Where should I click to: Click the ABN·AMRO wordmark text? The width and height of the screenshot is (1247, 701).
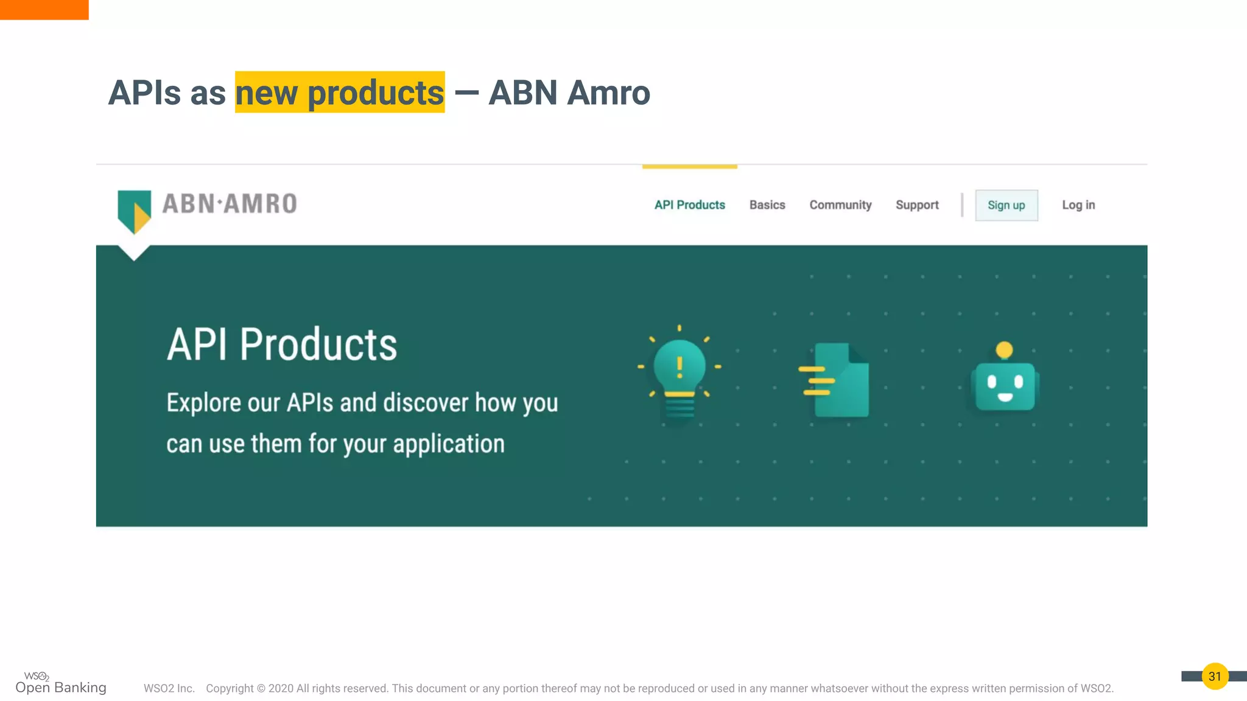tap(230, 204)
